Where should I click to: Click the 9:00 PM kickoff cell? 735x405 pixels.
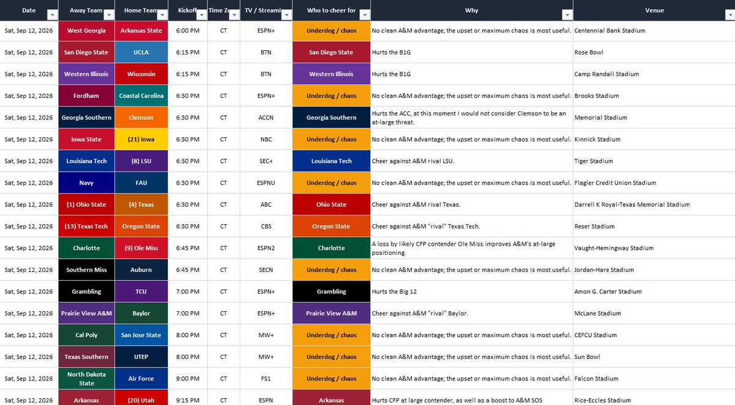tap(188, 379)
